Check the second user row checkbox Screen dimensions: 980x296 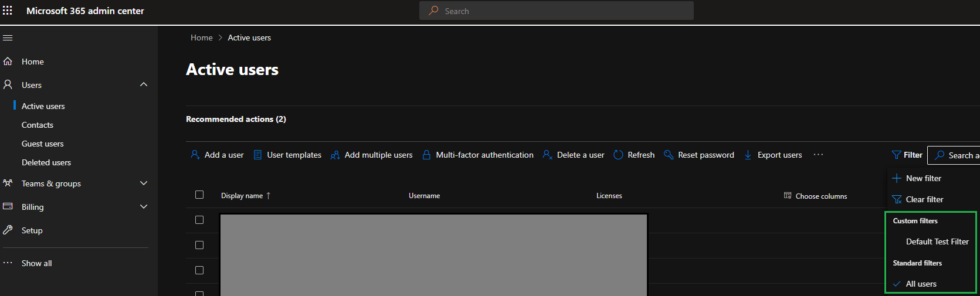pos(199,245)
